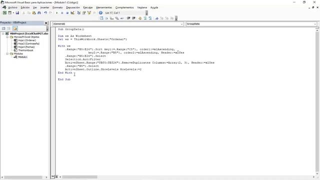Open the Properties Window toolbar icon
320x180 pixels.
tap(84, 13)
